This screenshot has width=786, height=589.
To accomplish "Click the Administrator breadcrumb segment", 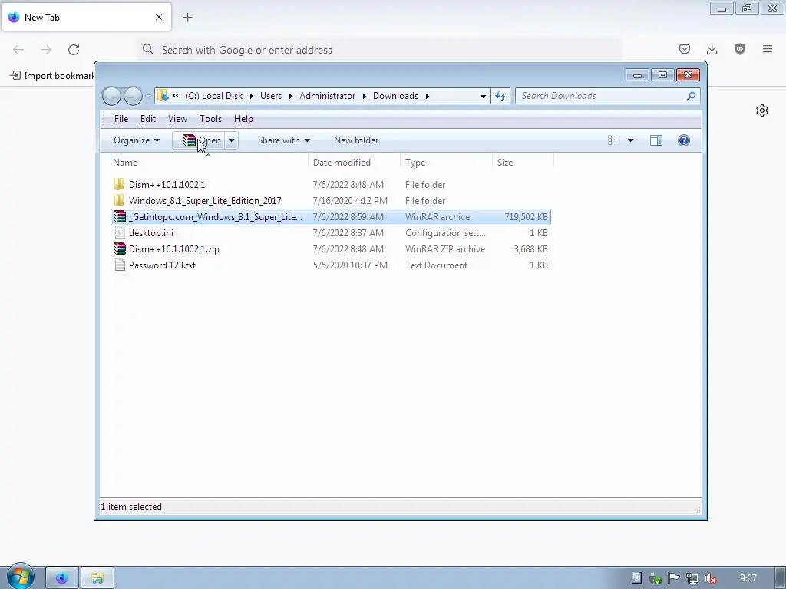I will tap(327, 96).
